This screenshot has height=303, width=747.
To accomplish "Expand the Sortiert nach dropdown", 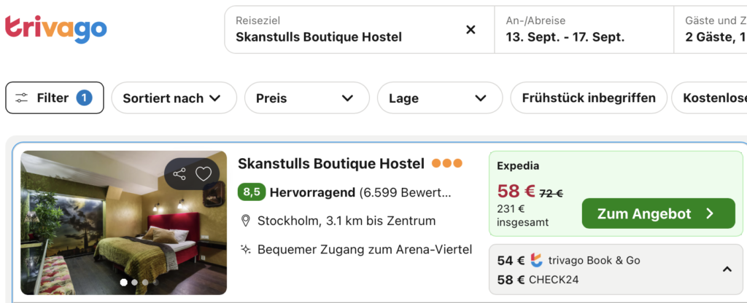I will [174, 98].
